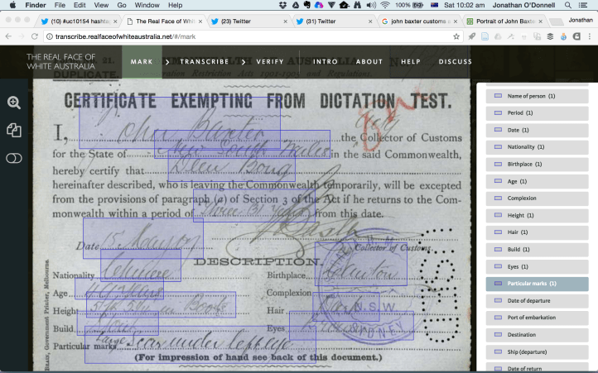
Task: Open the Apple menu
Action: click(12, 5)
